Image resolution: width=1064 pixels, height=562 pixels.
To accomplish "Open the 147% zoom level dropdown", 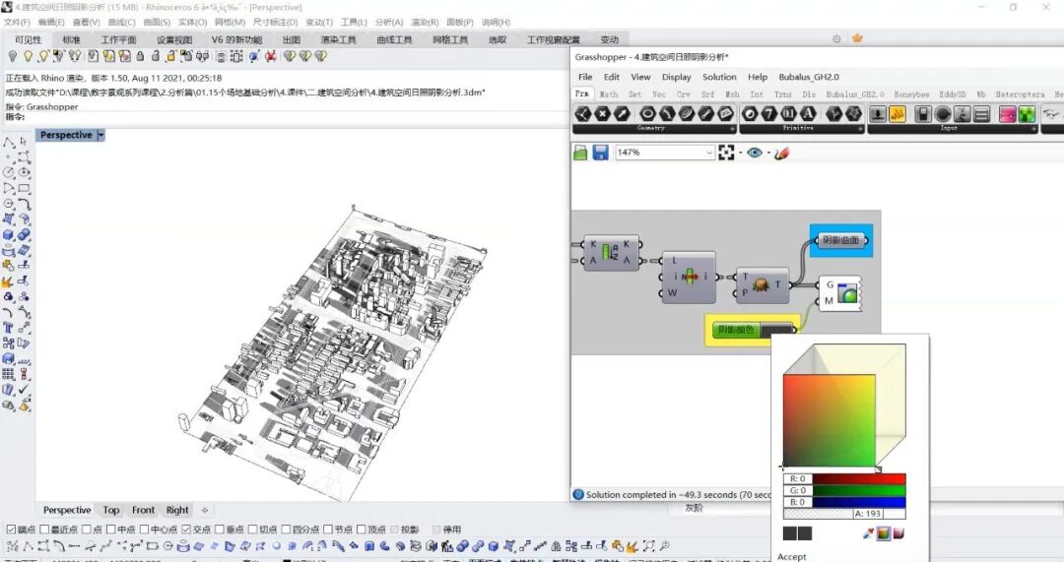I will coord(709,153).
